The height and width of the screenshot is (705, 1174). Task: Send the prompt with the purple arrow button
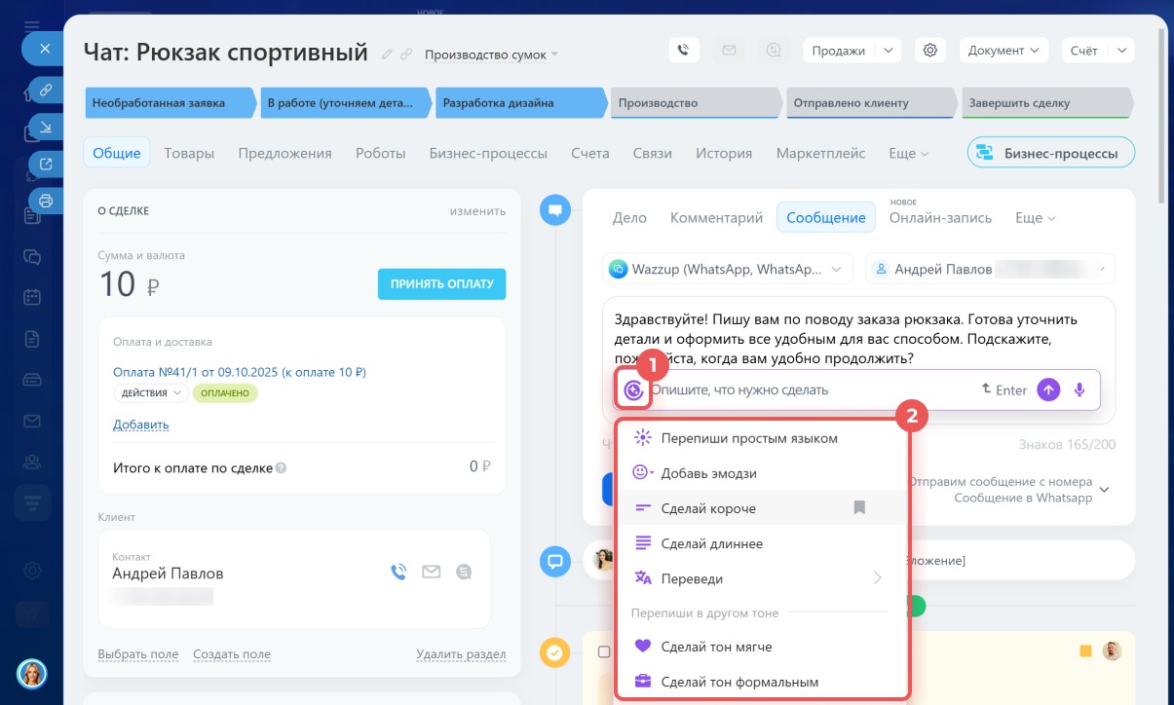[x=1048, y=390]
